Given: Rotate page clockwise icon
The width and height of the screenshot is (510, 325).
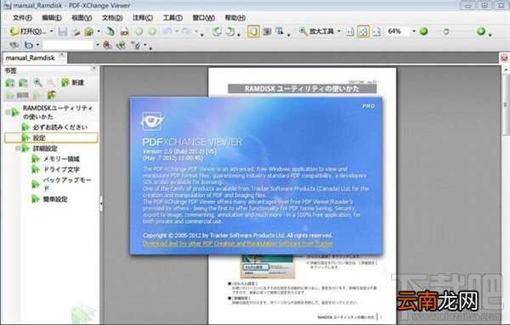Looking at the screenshot, I should pyautogui.click(x=230, y=31).
